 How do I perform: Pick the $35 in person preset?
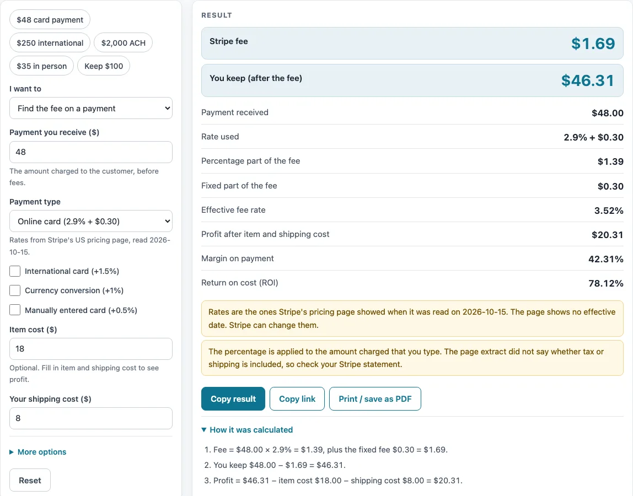point(41,66)
